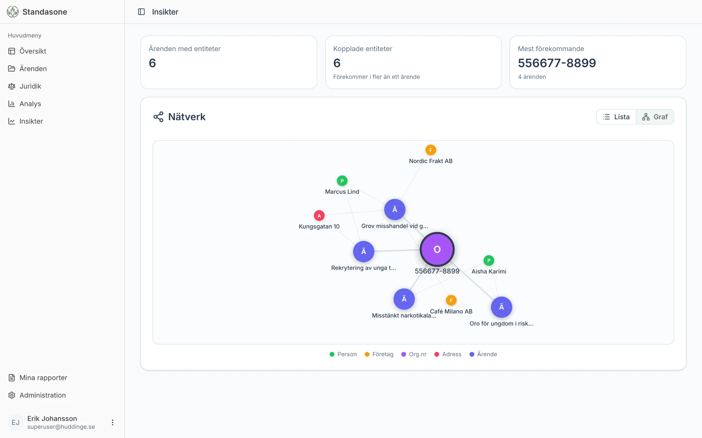Click the Ärende legend entry
Viewport: 702px width, 438px height.
(483, 354)
